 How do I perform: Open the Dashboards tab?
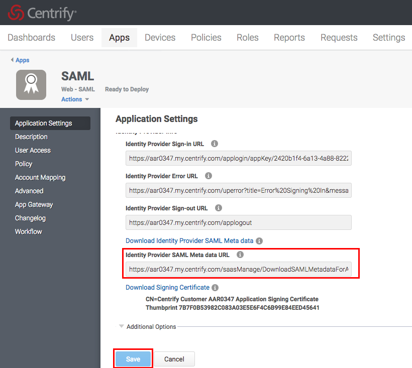(31, 38)
